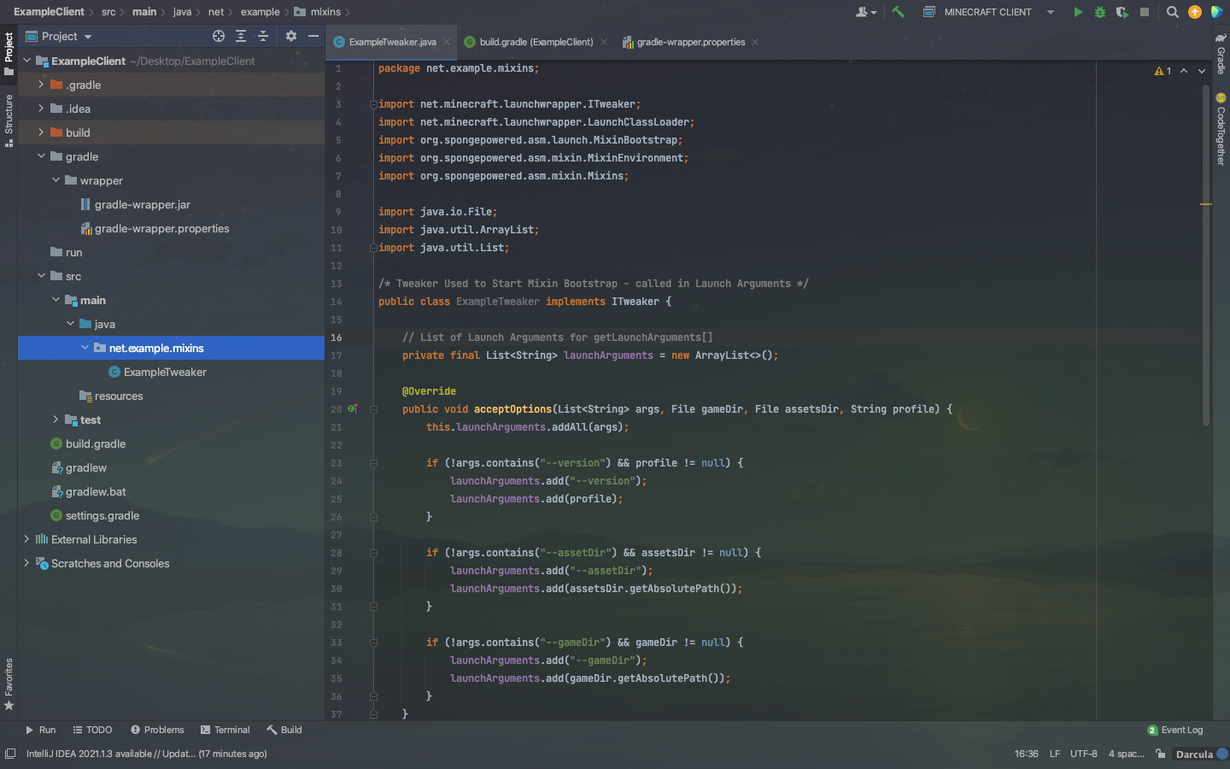Go to previous highlighted error arrow
The image size is (1230, 769).
coord(1184,71)
